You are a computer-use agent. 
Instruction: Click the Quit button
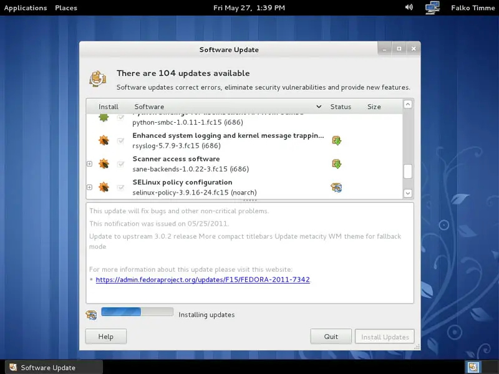(x=331, y=337)
